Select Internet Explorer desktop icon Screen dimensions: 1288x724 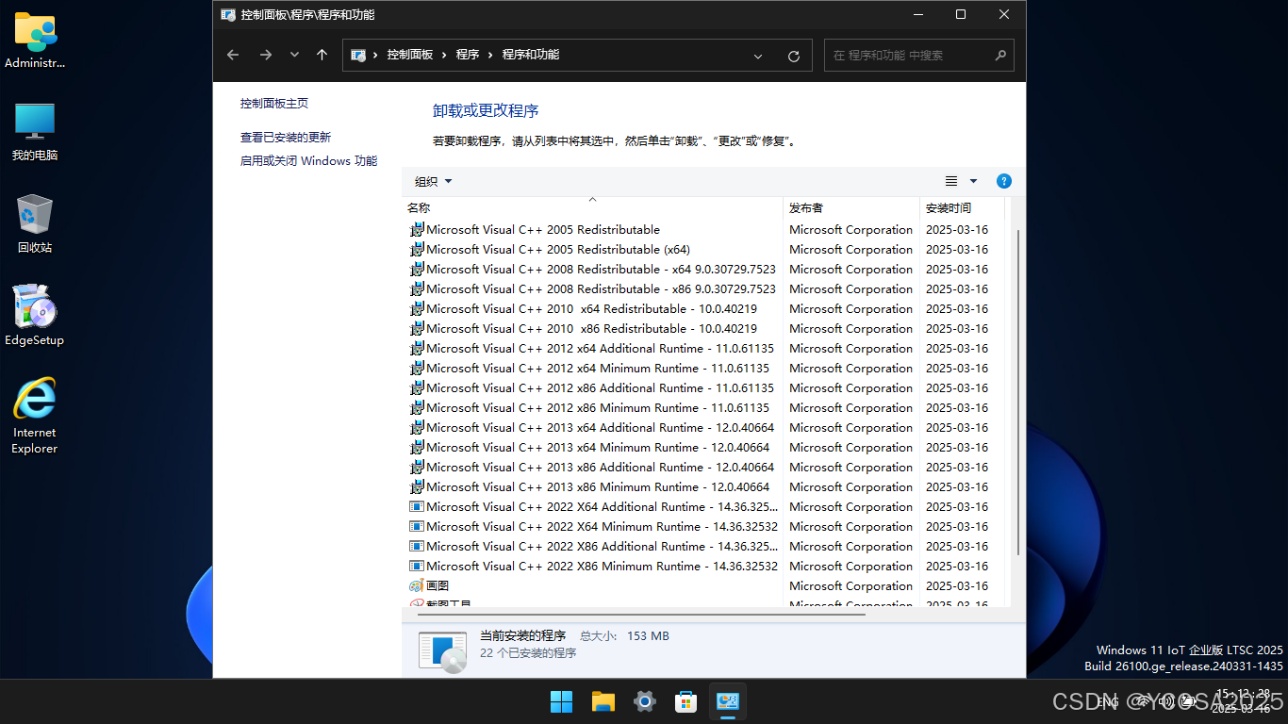(x=35, y=416)
